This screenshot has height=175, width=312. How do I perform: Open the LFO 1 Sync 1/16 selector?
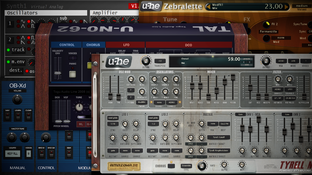click(x=113, y=124)
